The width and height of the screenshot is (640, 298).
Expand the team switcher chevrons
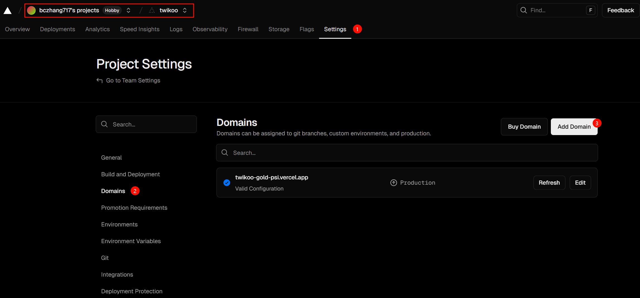point(128,11)
